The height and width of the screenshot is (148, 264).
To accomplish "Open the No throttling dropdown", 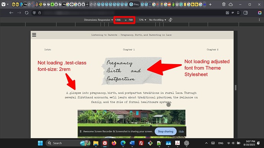I will point(157,20).
